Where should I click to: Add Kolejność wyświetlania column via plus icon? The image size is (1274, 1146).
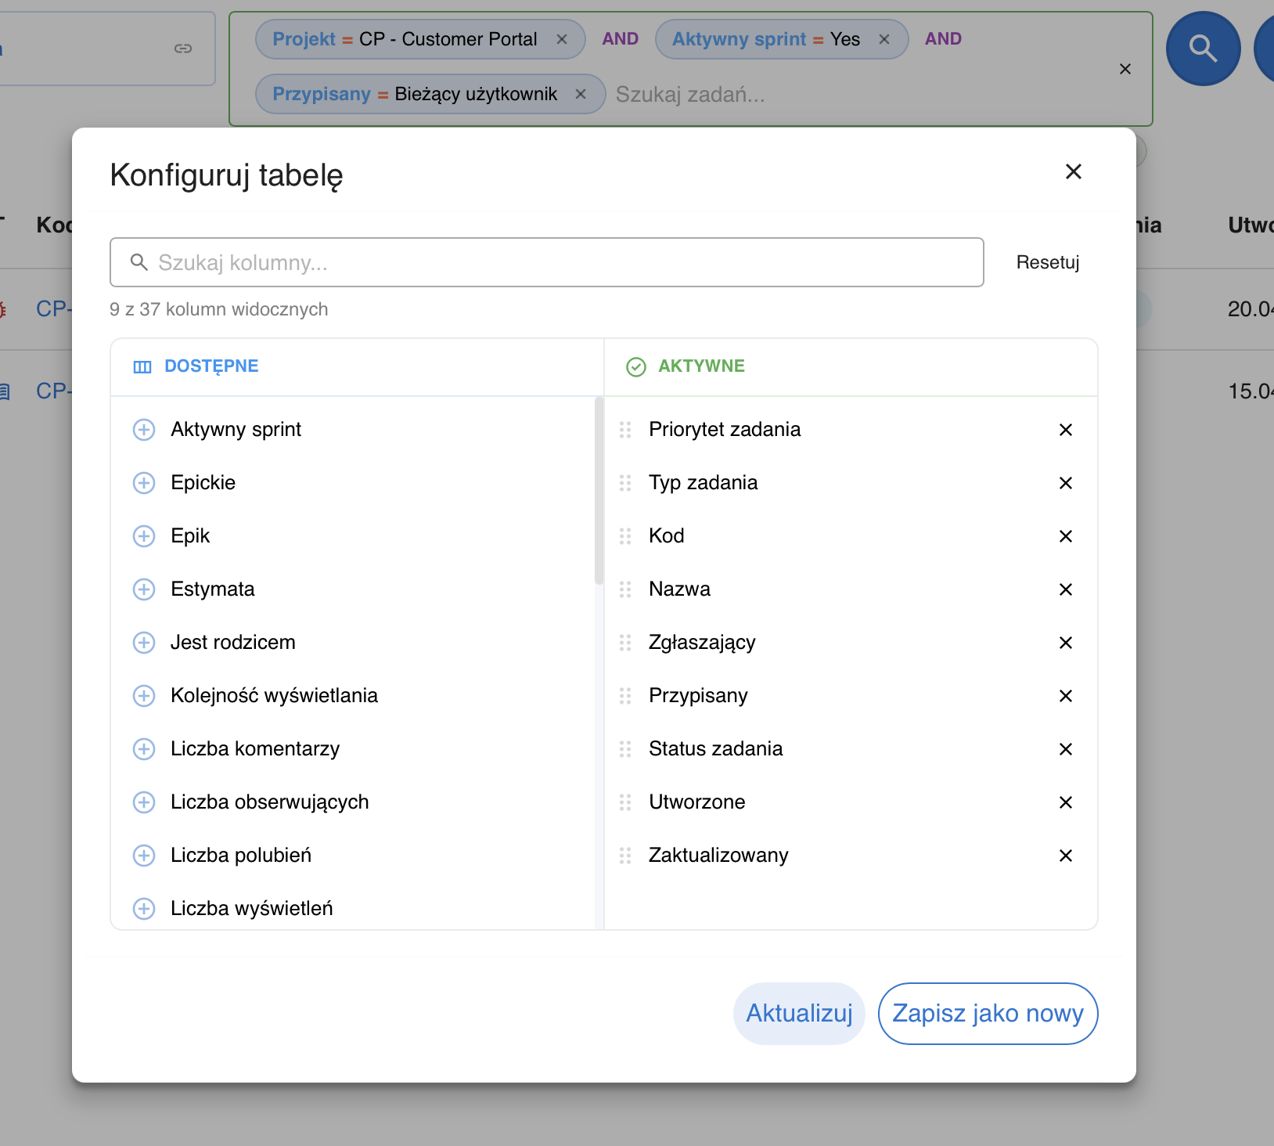point(144,696)
